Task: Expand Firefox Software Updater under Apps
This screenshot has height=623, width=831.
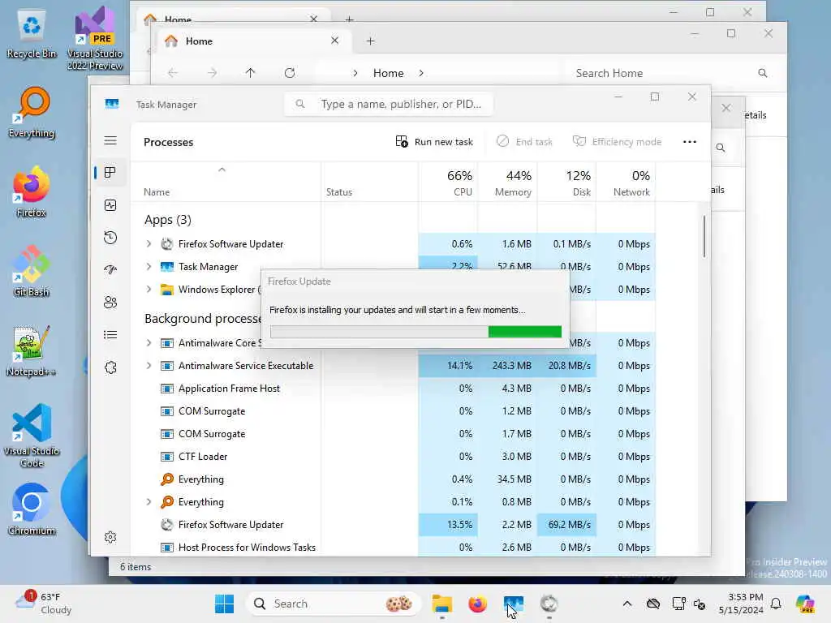Action: point(149,243)
